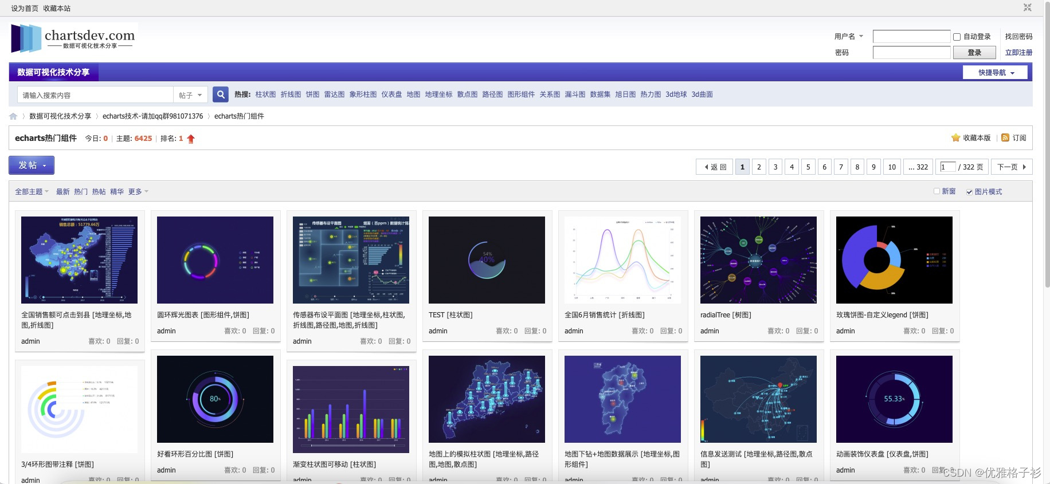
Task: Select the 最新 filter tab
Action: point(62,191)
